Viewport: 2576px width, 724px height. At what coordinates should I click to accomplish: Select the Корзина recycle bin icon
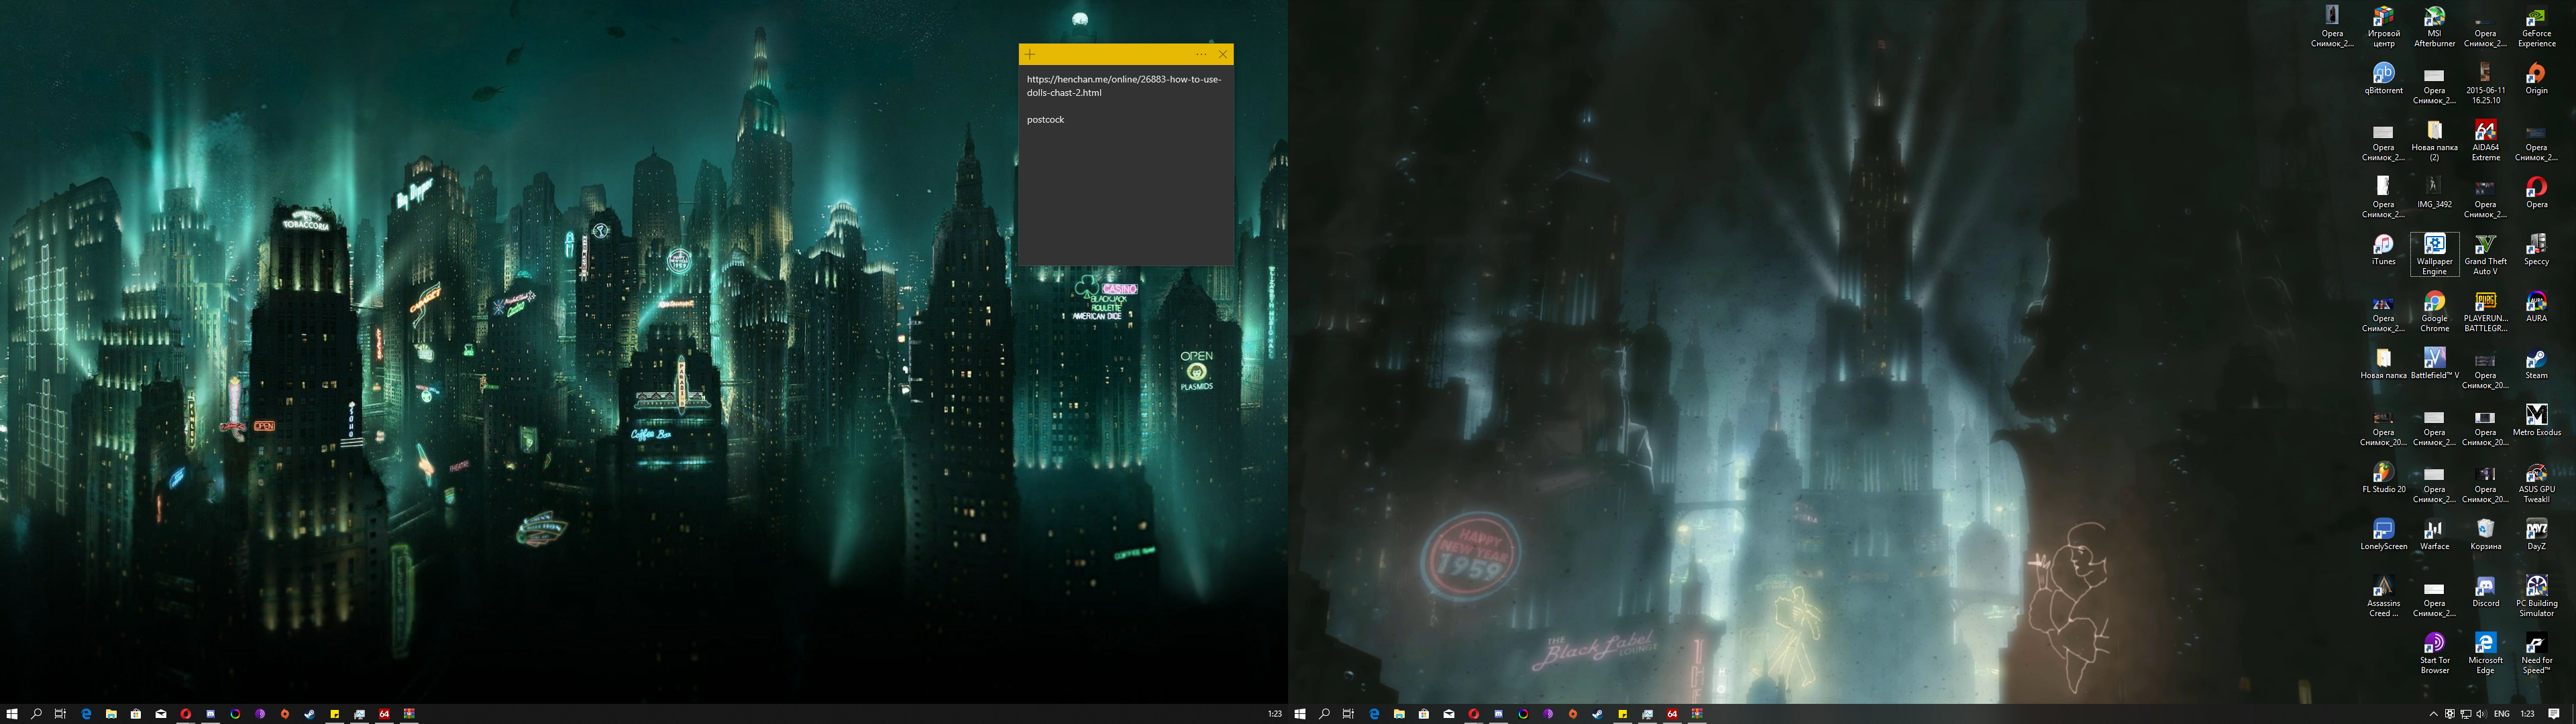[2486, 535]
